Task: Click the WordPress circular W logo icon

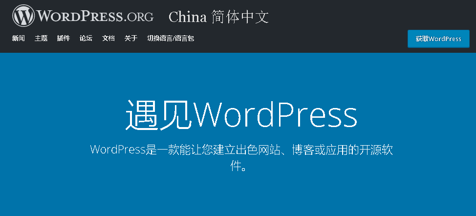Action: [x=23, y=16]
